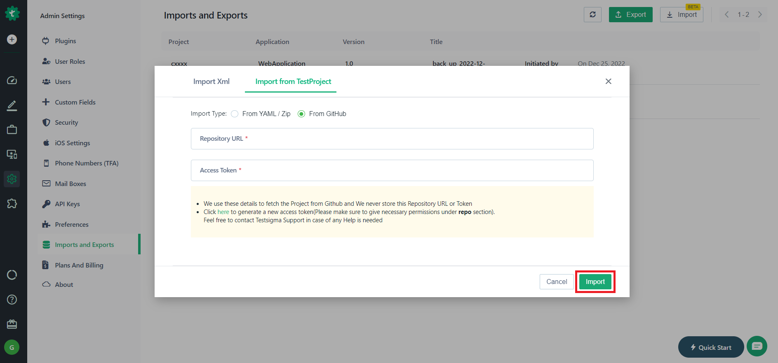Click the Testsigma logo icon
Image resolution: width=778 pixels, height=363 pixels.
[x=12, y=14]
